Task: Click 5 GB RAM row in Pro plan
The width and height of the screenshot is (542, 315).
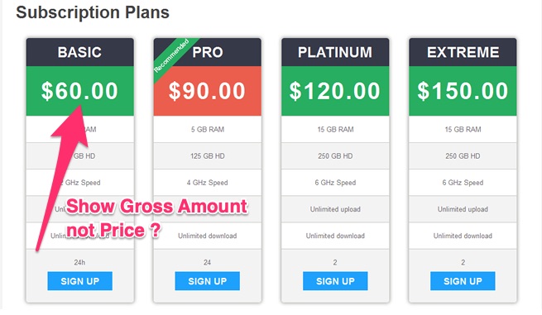Action: pos(208,129)
